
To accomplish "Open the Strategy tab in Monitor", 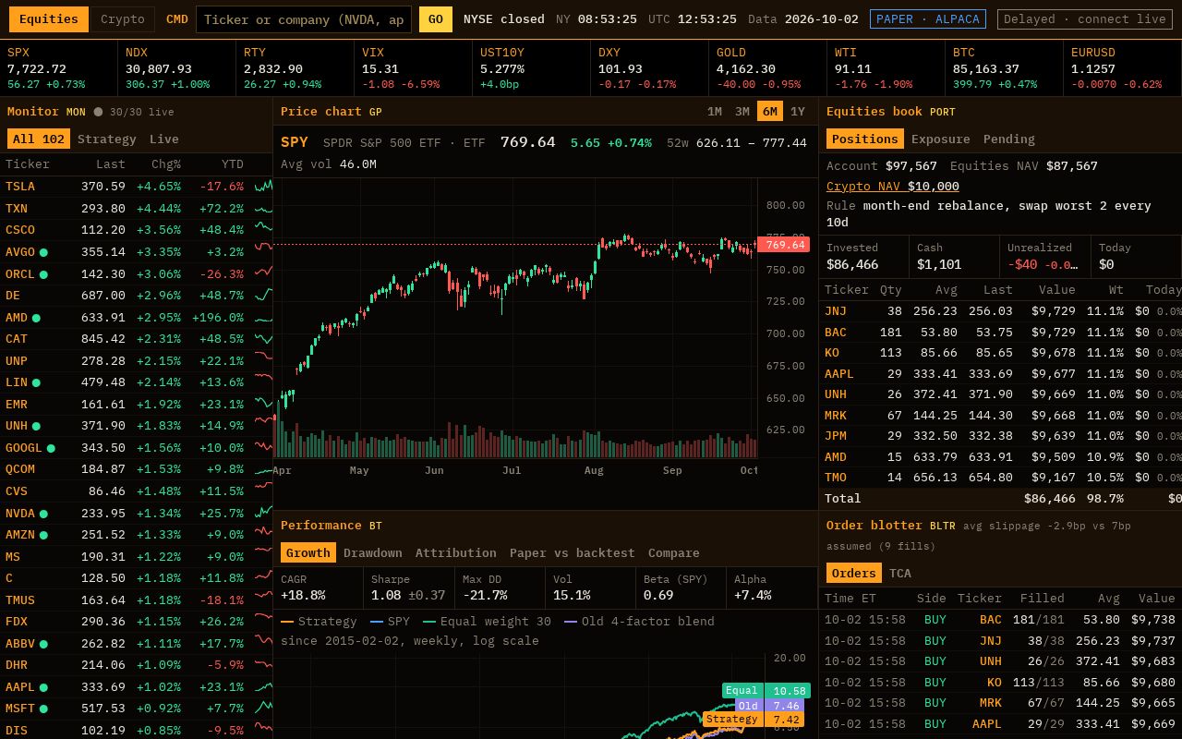I will pos(107,139).
